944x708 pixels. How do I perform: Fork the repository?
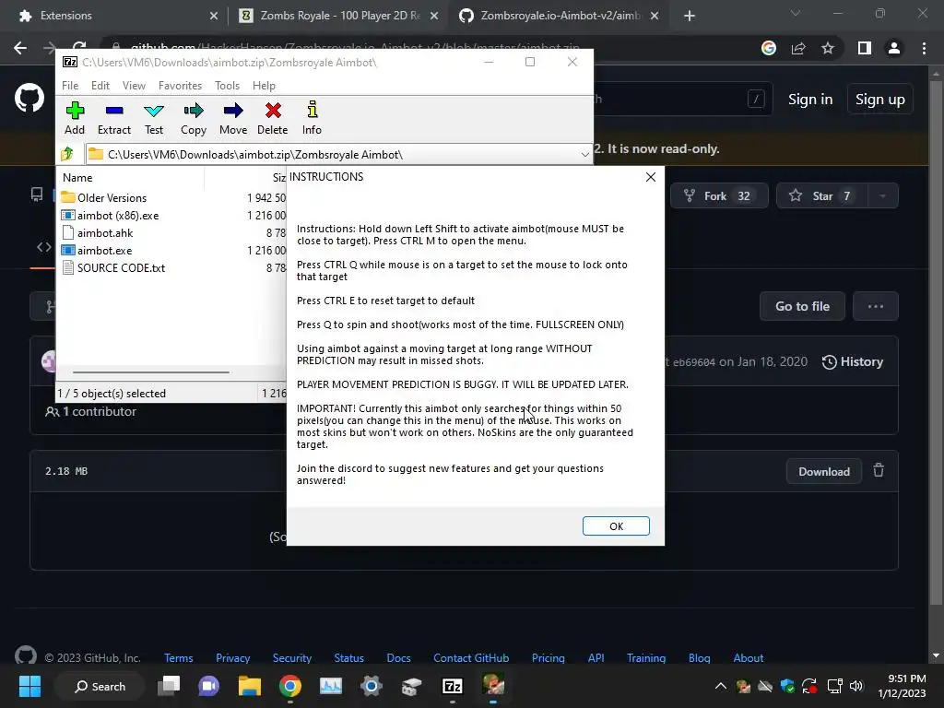click(719, 195)
